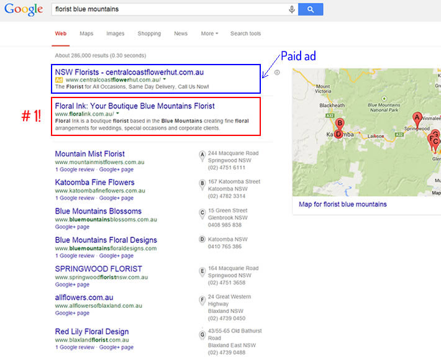Image resolution: width=441 pixels, height=357 pixels.
Task: Click the www.mountainmistflowers.com.au URL text
Action: tap(99, 162)
